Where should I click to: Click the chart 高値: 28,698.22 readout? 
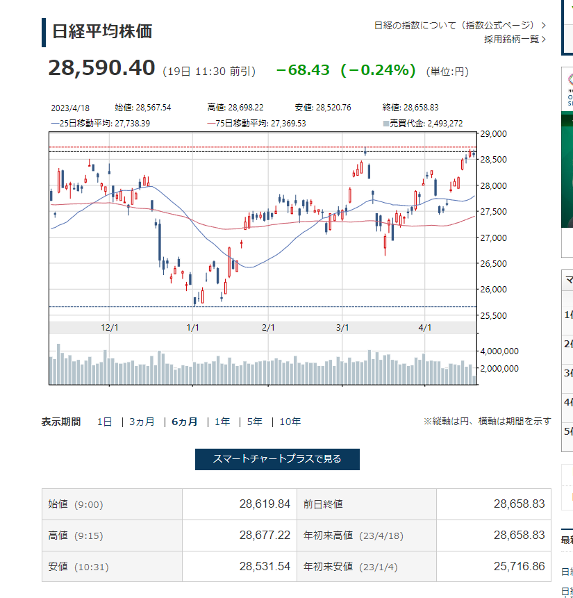(235, 108)
